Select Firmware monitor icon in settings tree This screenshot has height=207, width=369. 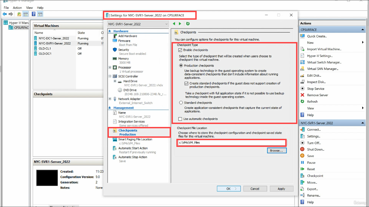(x=115, y=41)
